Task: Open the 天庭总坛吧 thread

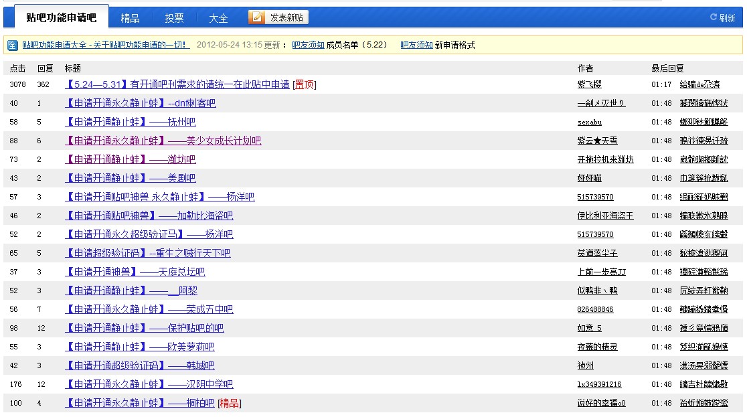Action: [x=135, y=272]
